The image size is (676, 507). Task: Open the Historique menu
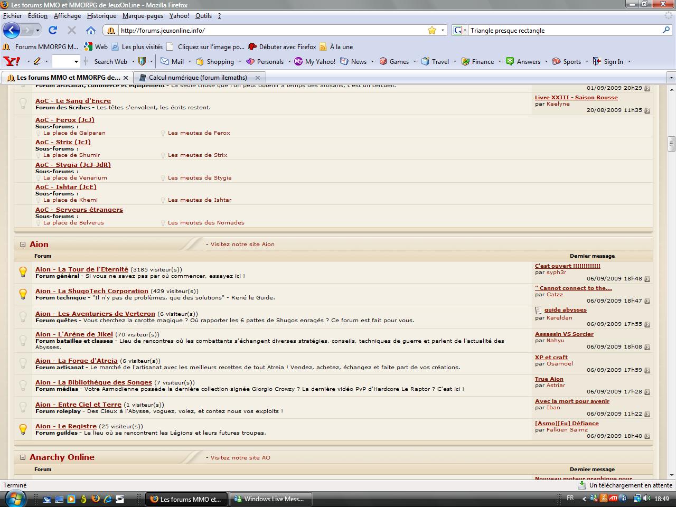pyautogui.click(x=101, y=16)
